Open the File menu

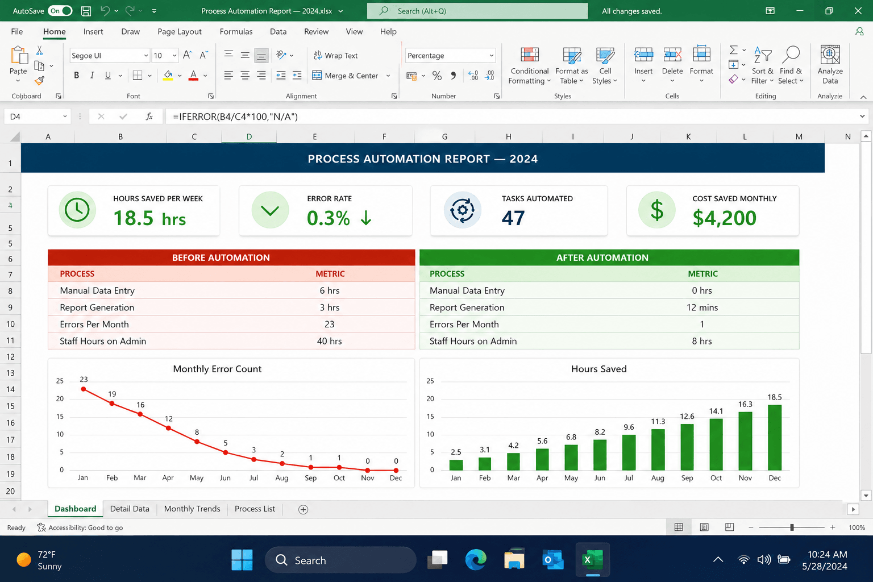pyautogui.click(x=17, y=32)
